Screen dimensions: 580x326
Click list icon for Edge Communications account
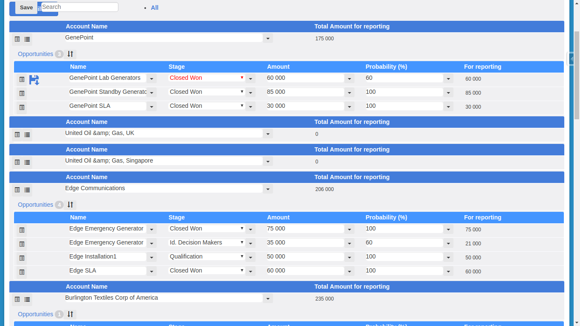(27, 190)
